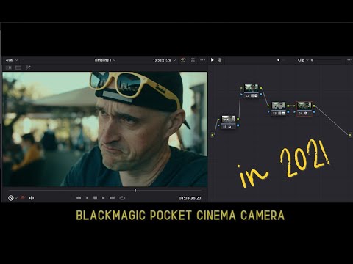Toggle the bypass color grades icon
Screen dimensions: 353x264
(x=183, y=60)
